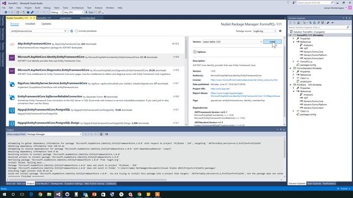This screenshot has width=353, height=198.
Task: Open the Any CPU platform dropdown
Action: point(73,12)
